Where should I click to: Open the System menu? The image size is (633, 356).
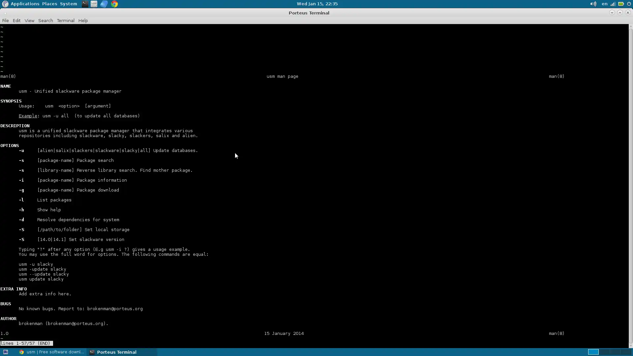68,4
